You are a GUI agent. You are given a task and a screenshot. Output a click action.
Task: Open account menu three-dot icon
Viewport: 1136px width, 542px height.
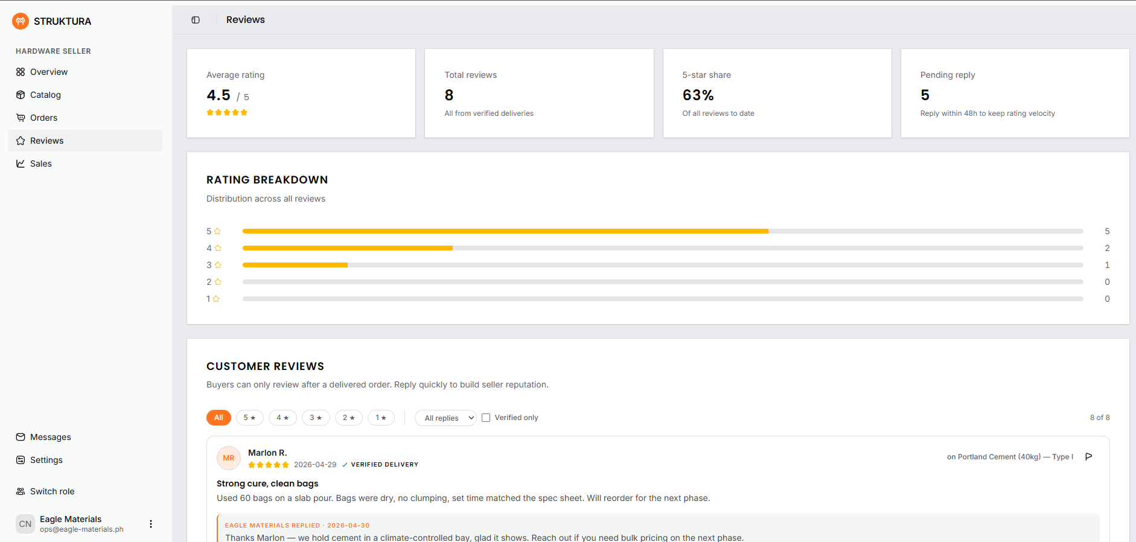pos(151,524)
